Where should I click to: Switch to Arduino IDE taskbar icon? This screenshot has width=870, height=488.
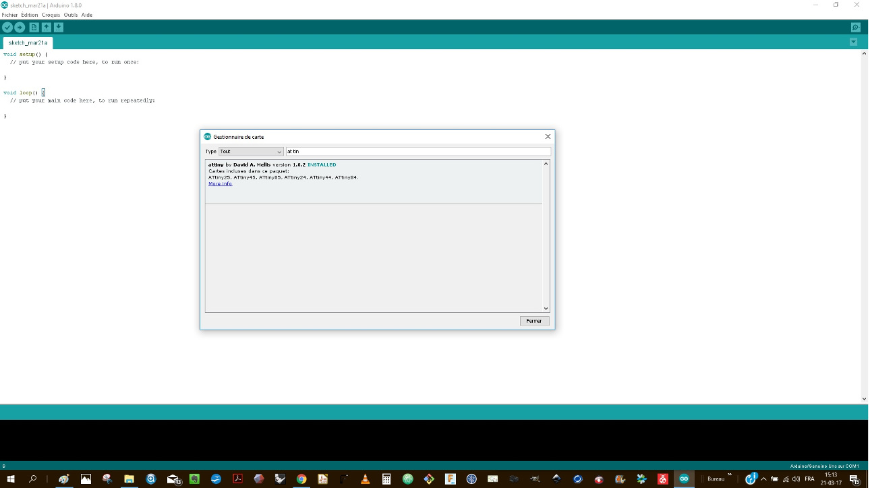pyautogui.click(x=684, y=479)
